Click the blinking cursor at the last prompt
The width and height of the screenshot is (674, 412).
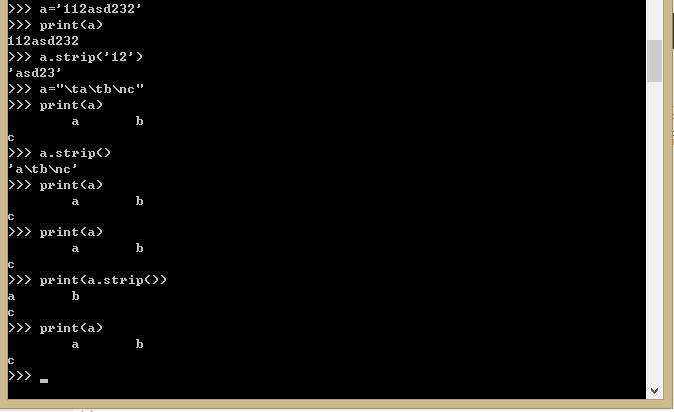pos(44,381)
